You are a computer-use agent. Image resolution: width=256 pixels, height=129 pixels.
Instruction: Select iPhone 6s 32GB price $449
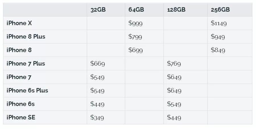point(97,104)
